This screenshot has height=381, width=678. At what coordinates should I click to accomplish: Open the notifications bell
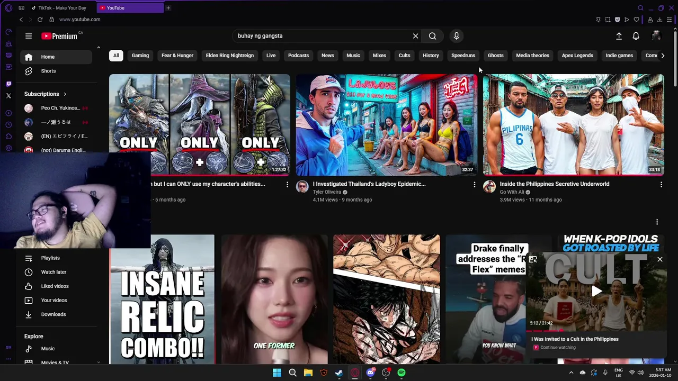(x=636, y=36)
